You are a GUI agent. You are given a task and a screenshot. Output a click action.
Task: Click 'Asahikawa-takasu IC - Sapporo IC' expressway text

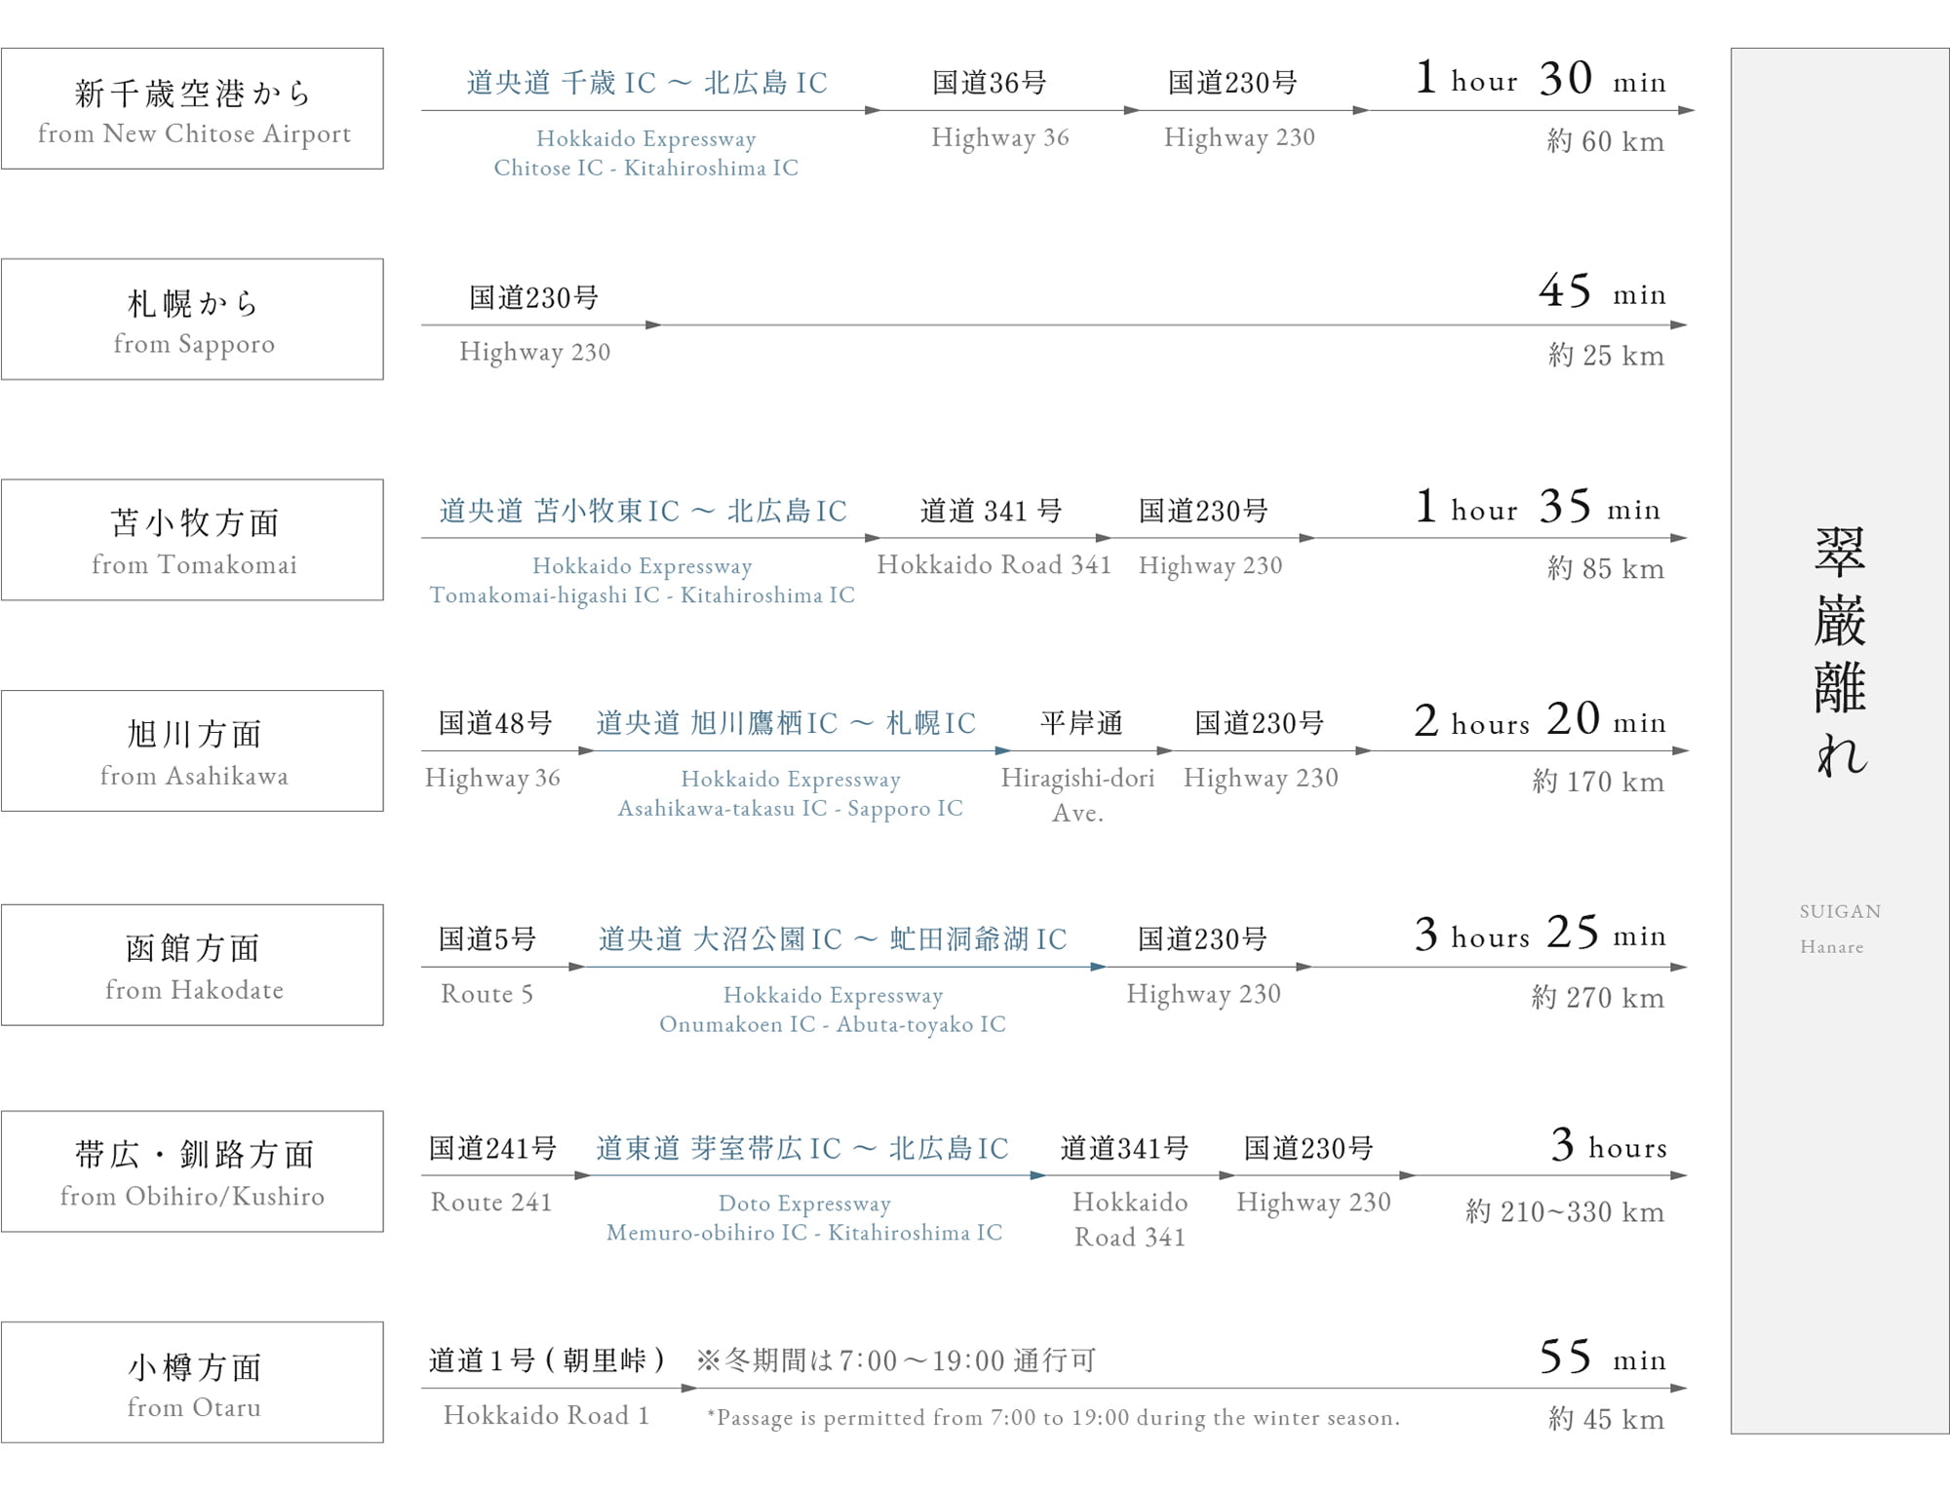point(790,809)
